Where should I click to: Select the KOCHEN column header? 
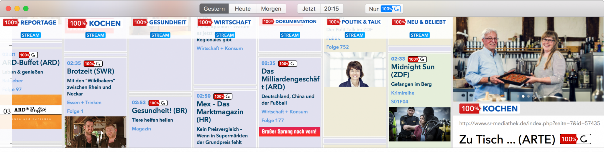94,23
